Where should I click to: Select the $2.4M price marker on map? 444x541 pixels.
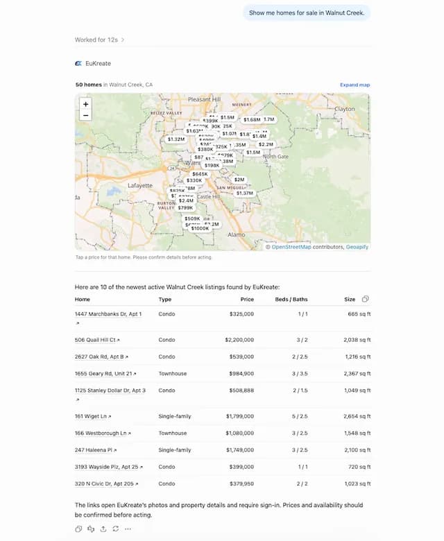(186, 201)
